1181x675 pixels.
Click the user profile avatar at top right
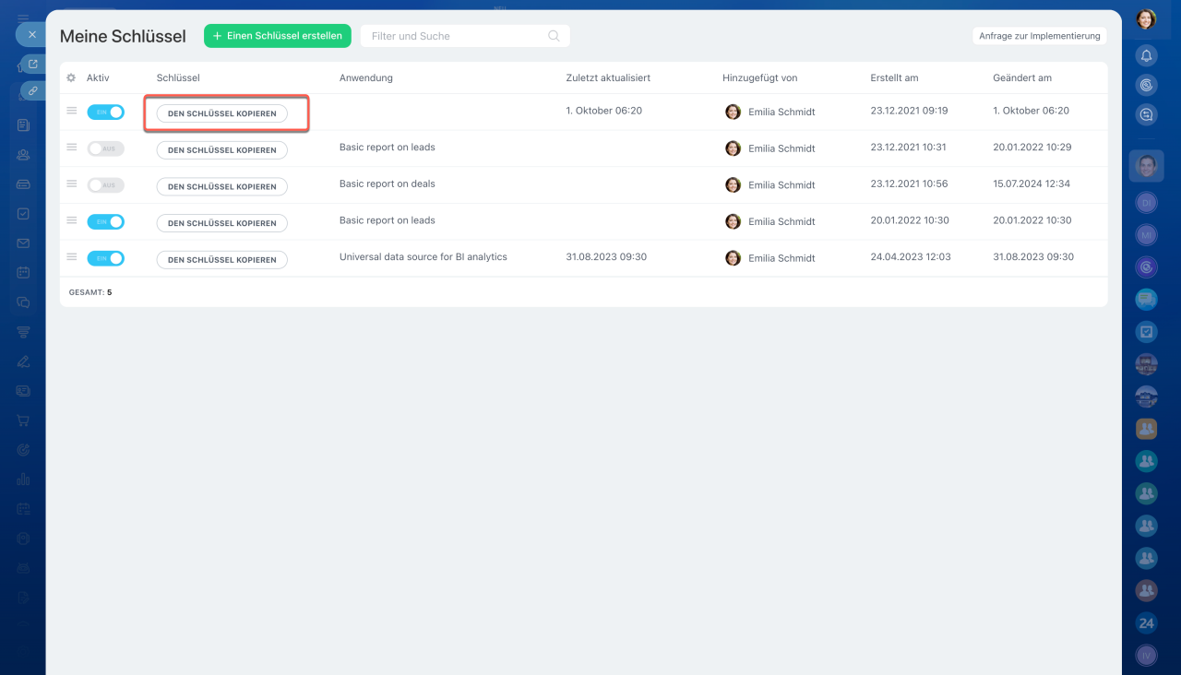[1146, 18]
